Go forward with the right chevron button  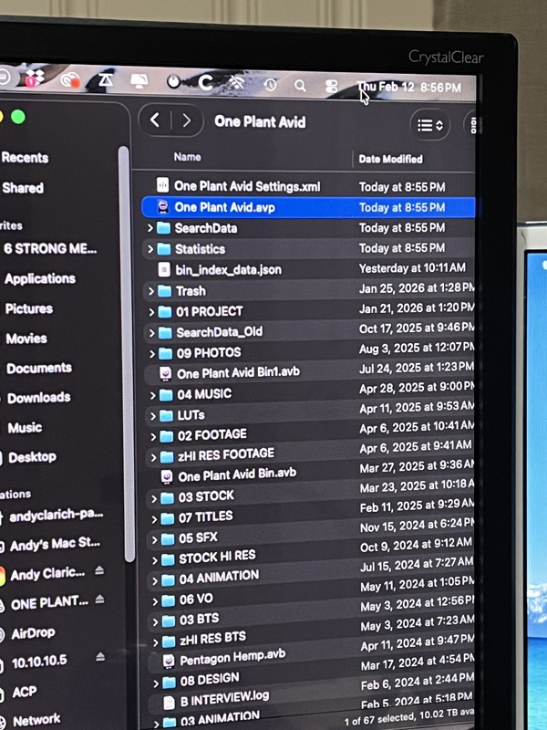[187, 120]
